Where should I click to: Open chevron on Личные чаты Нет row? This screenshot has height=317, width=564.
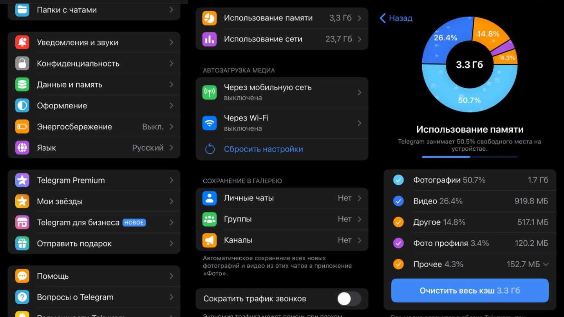(x=360, y=198)
